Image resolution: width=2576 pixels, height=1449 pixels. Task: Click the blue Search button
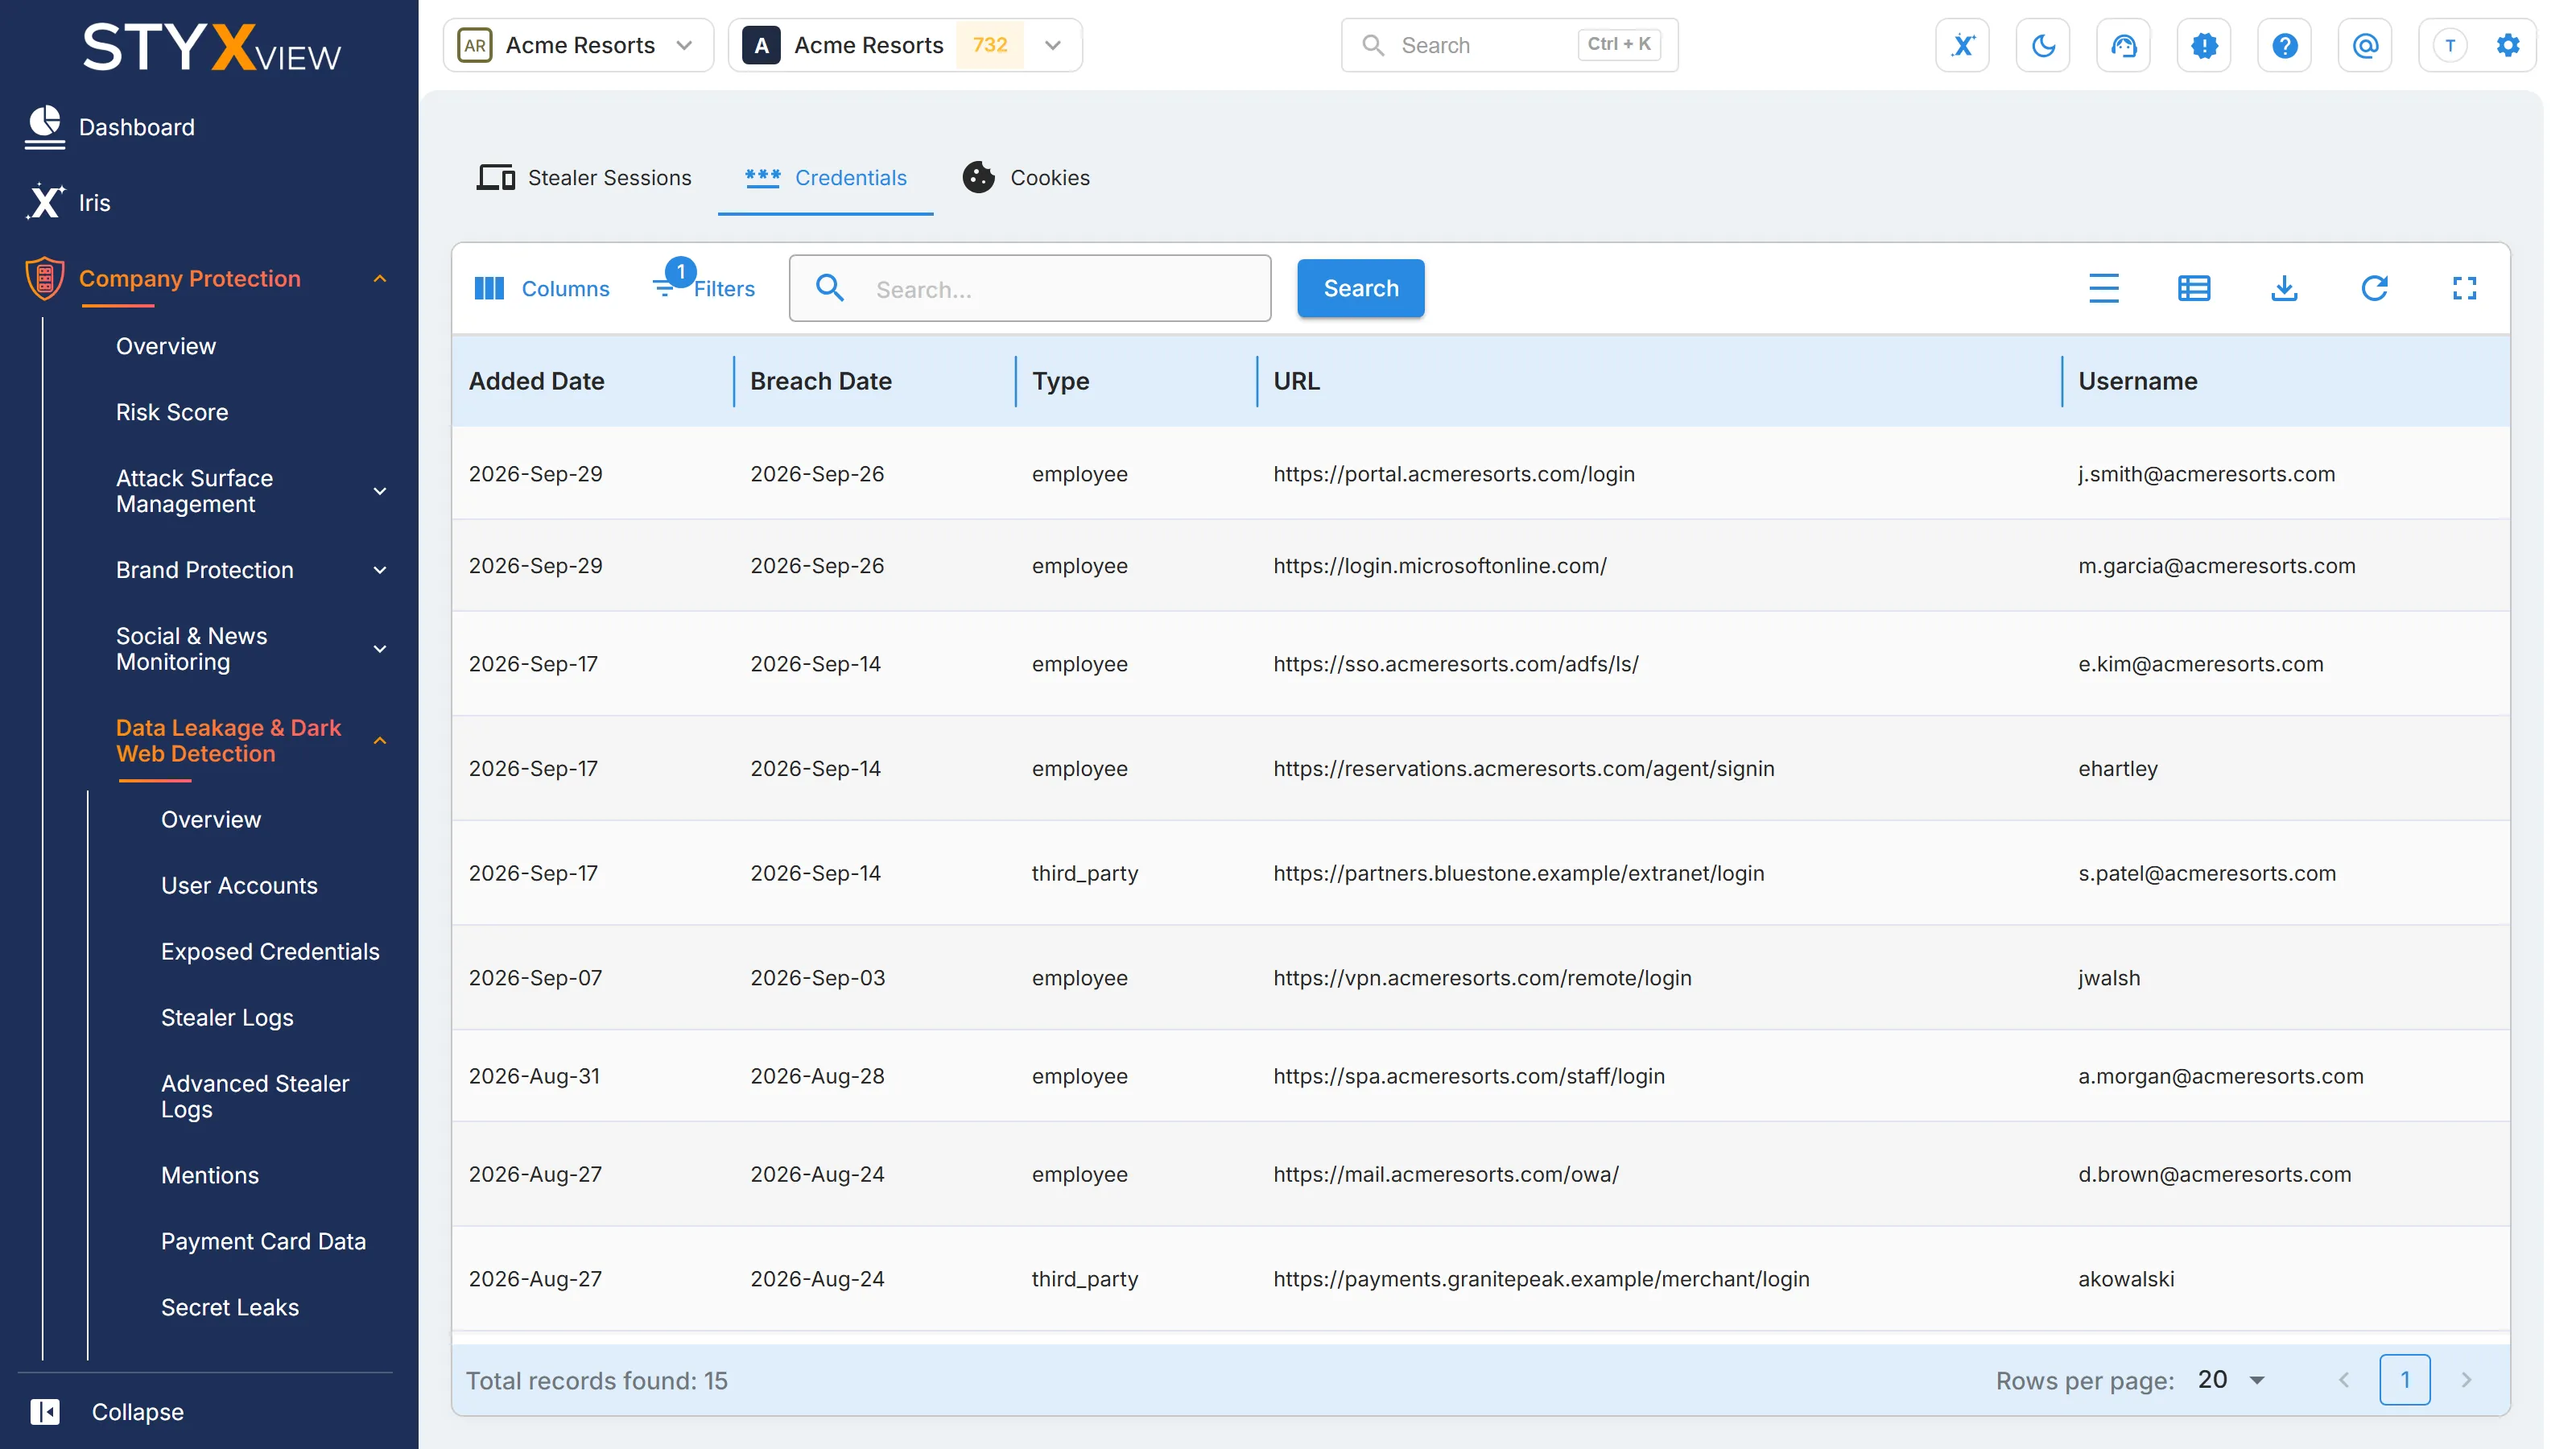coord(1360,288)
